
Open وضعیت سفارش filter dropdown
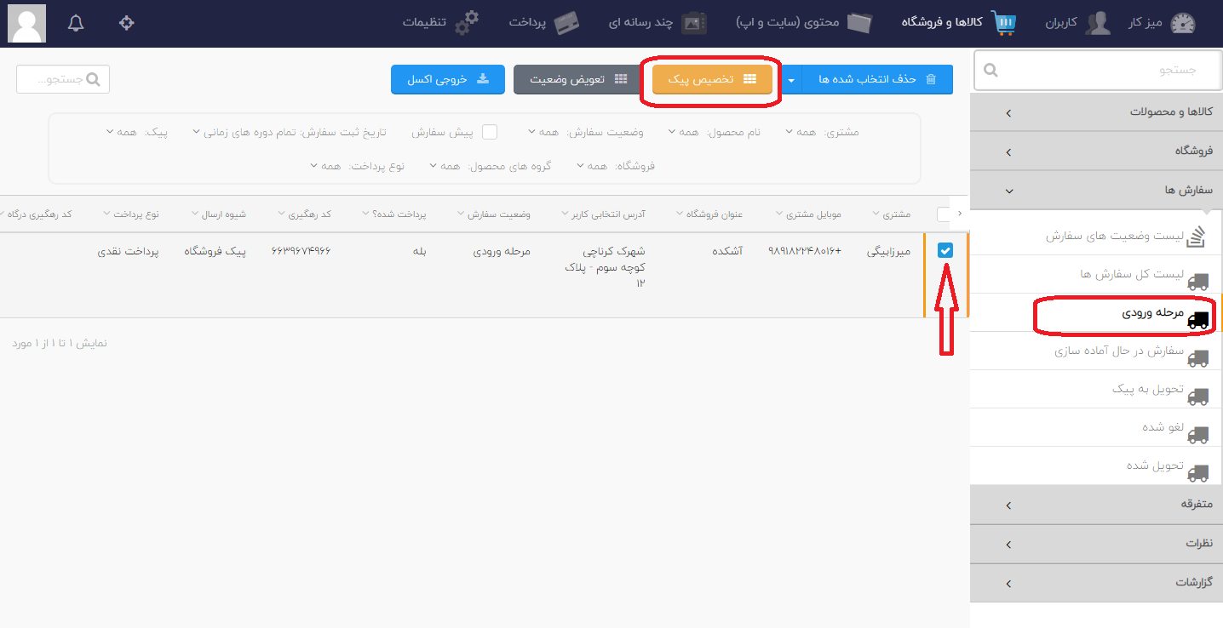coord(585,132)
